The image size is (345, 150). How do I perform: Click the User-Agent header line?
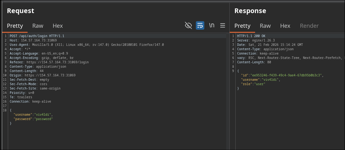(87, 45)
